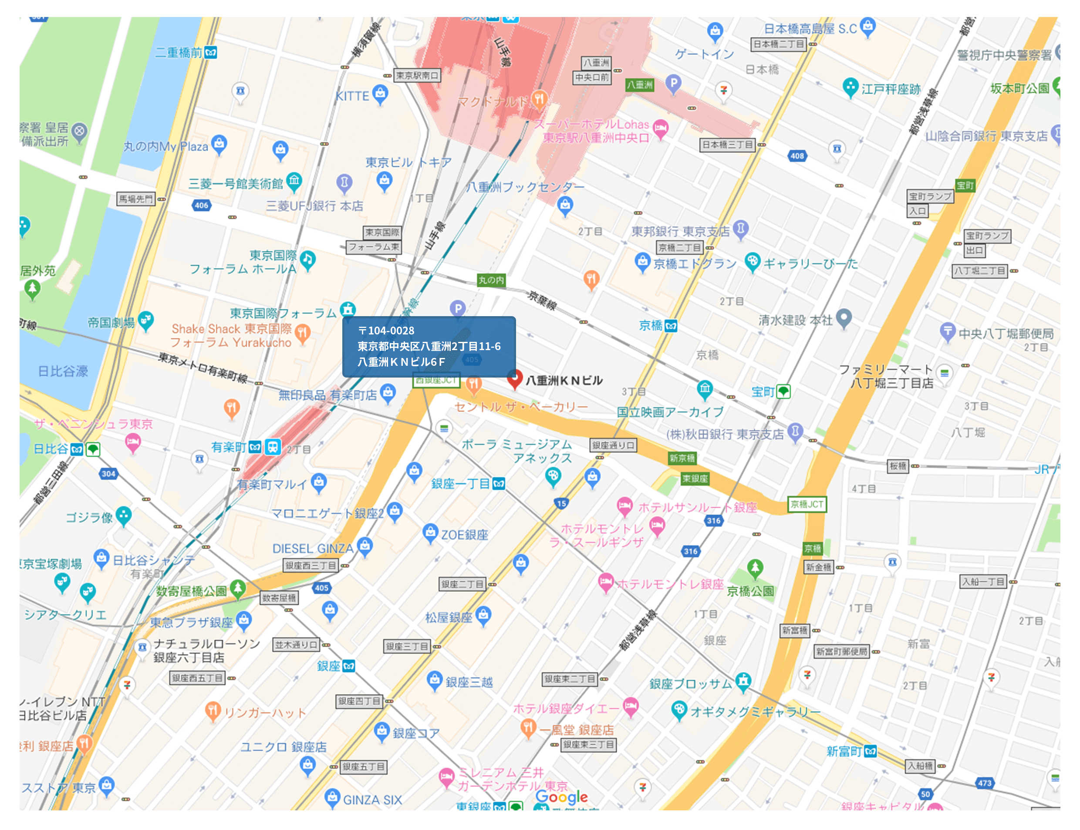This screenshot has height=830, width=1080.
Task: Open the KITTE shopping marker
Action: (x=379, y=94)
